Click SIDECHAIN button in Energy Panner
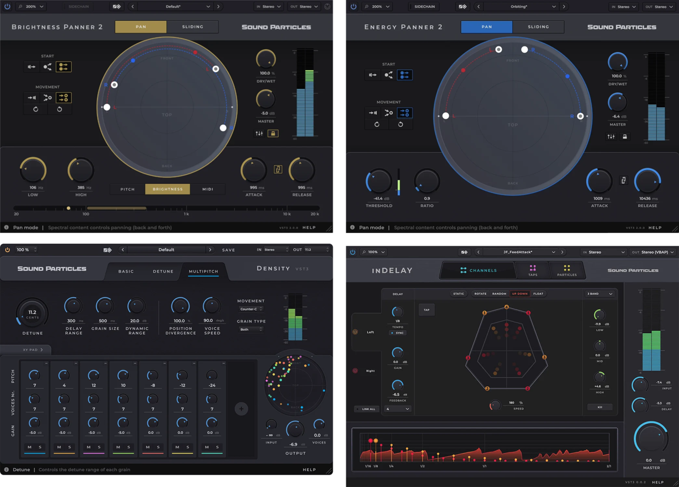 coord(425,7)
